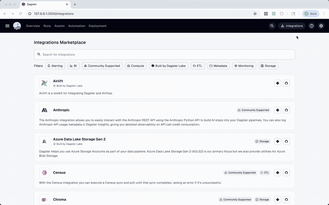Screen dimensions: 329x205
Task: Click Storage tag on Chroma card
Action: click(262, 200)
